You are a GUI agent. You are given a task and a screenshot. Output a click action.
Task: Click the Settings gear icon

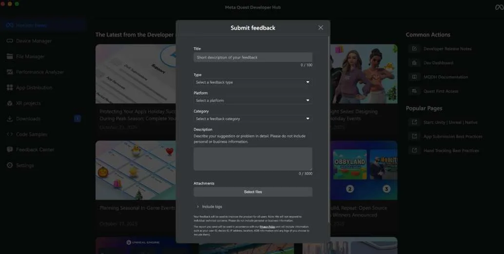point(10,165)
